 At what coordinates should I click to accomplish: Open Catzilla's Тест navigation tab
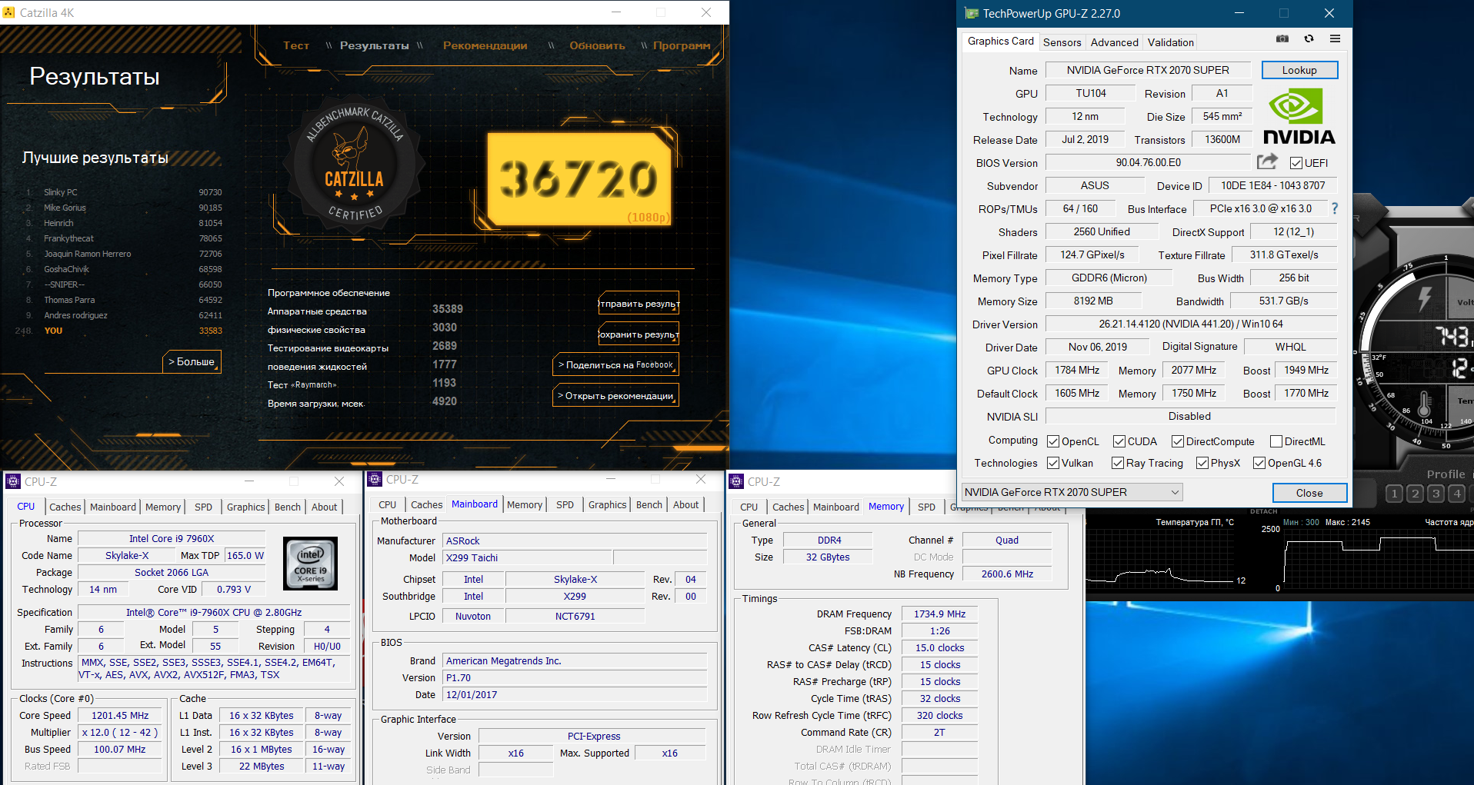pyautogui.click(x=296, y=45)
